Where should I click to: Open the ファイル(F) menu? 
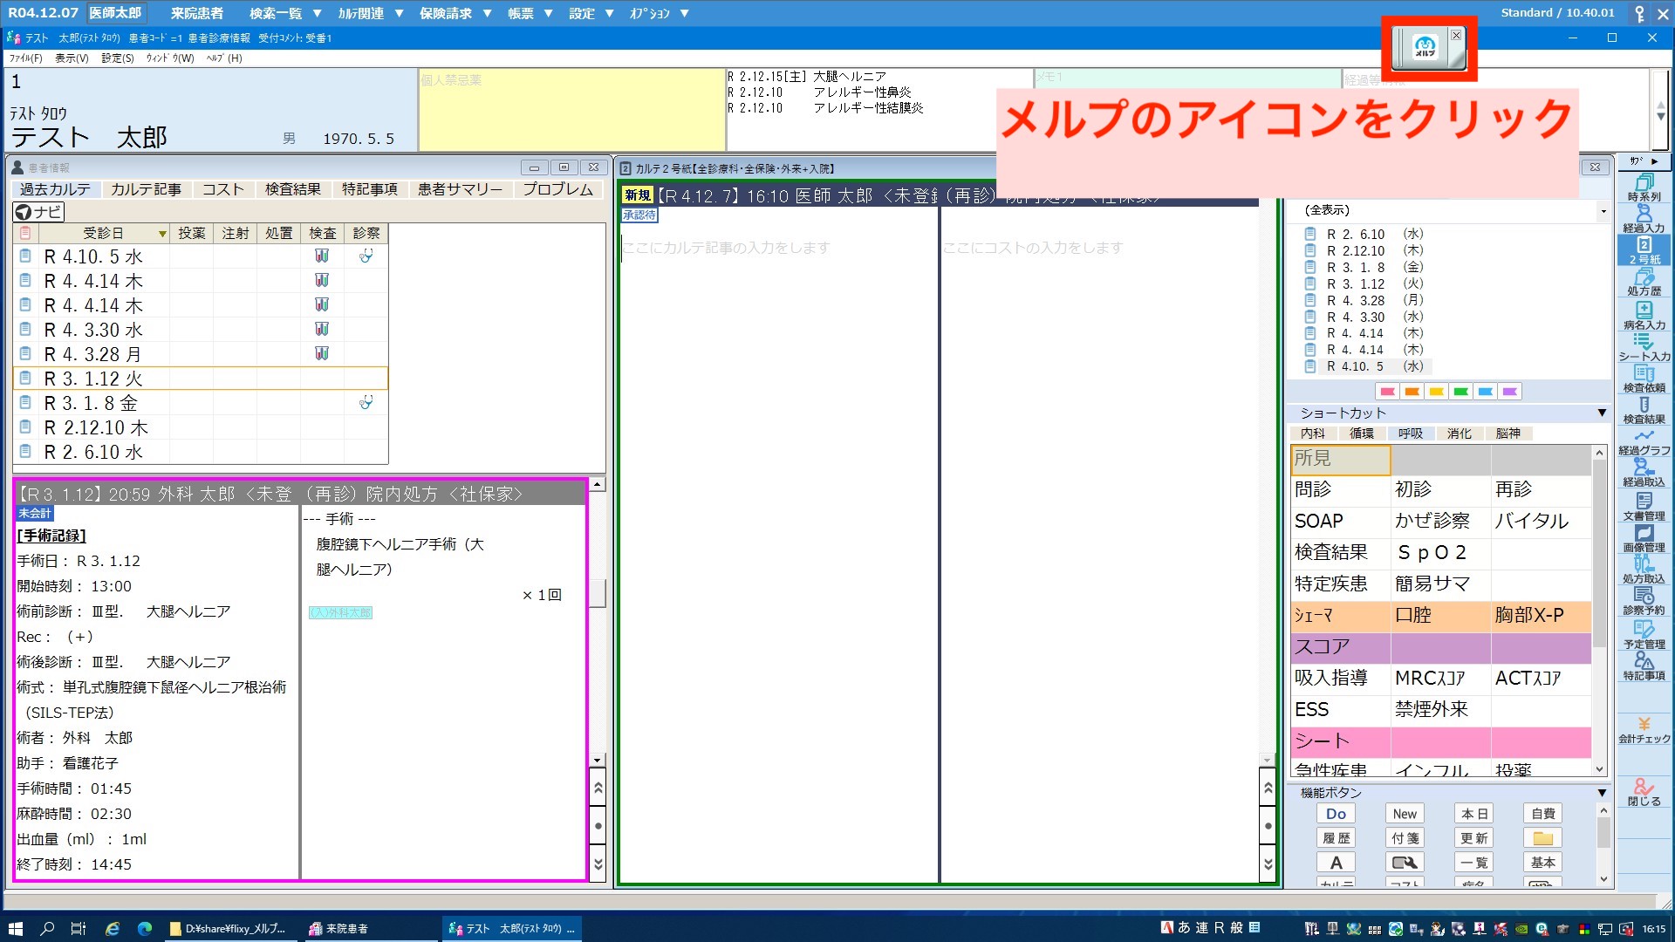(25, 58)
